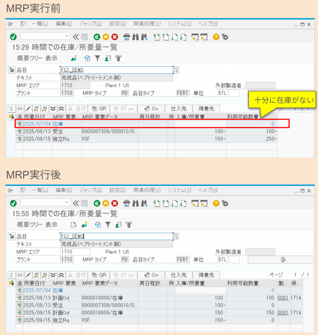Screen dimensions: 318x335
Task: Click the double-chevron beside upper command field
Action: pos(76,37)
